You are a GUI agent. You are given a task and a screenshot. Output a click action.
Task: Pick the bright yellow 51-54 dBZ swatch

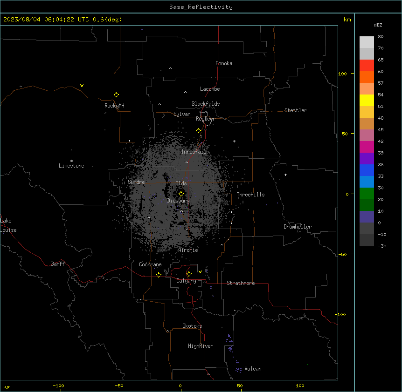(x=367, y=100)
